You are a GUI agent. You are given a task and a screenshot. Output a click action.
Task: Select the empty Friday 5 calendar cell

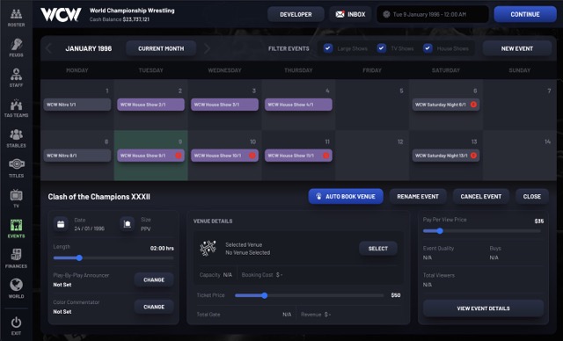(x=372, y=105)
